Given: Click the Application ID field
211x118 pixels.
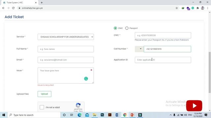Looking at the screenshot, I should pos(163,60).
